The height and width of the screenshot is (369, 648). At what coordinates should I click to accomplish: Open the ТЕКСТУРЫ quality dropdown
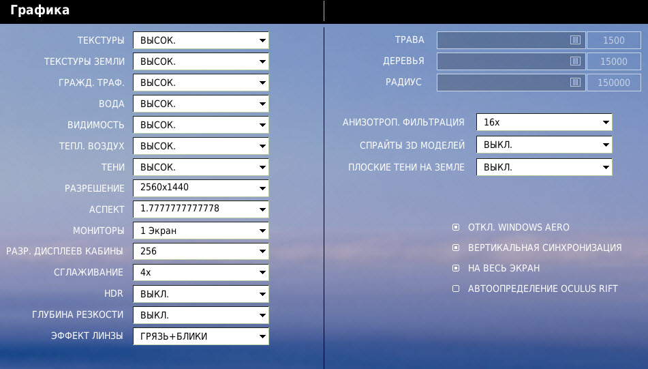(201, 40)
